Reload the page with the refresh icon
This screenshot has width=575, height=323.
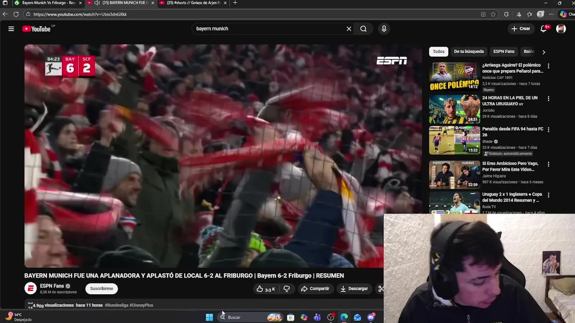16,14
